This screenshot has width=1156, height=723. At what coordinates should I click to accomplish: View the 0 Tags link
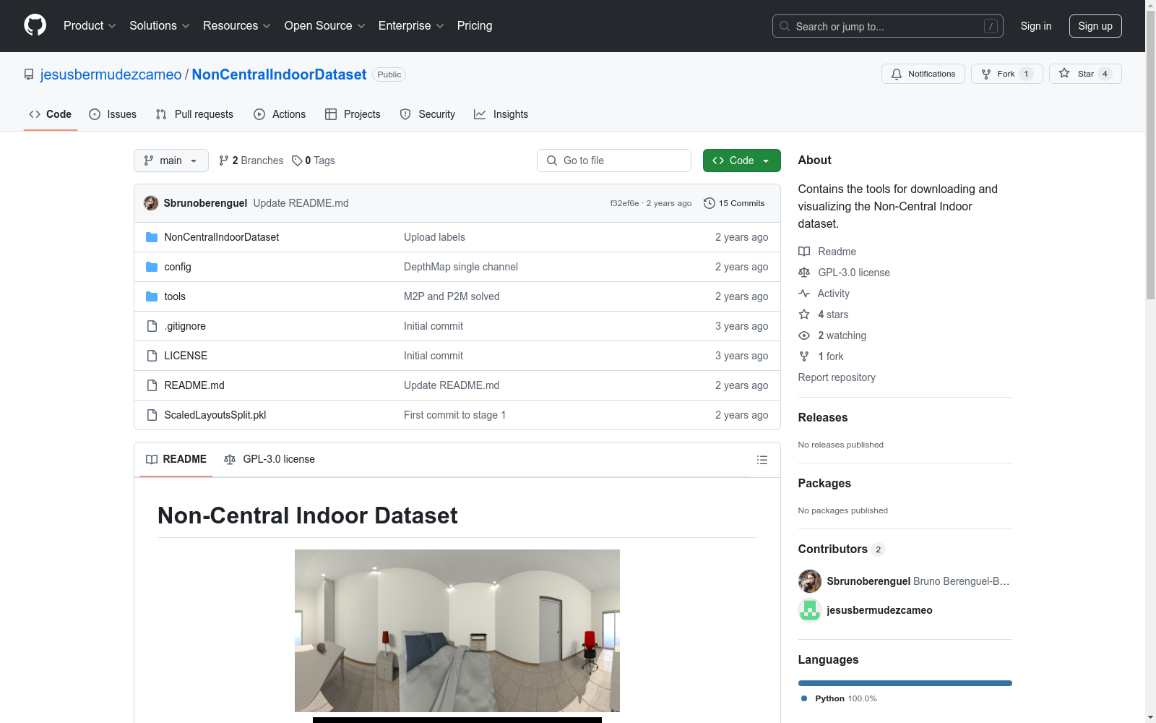(x=314, y=161)
